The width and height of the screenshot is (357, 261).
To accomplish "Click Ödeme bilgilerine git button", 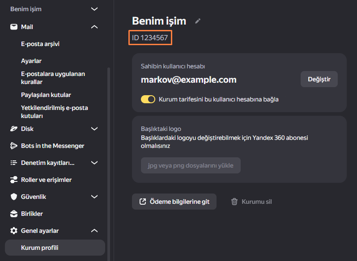I will tap(174, 202).
